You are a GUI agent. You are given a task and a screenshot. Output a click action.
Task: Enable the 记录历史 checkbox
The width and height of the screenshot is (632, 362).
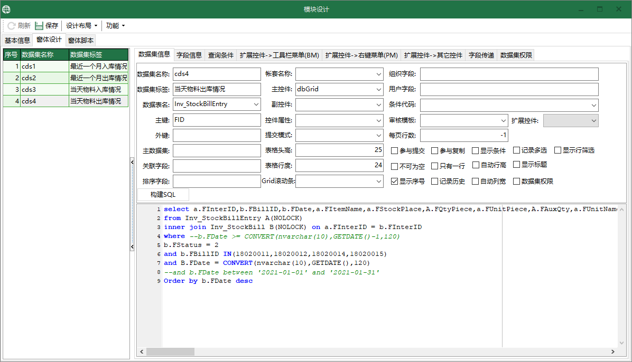(x=434, y=182)
